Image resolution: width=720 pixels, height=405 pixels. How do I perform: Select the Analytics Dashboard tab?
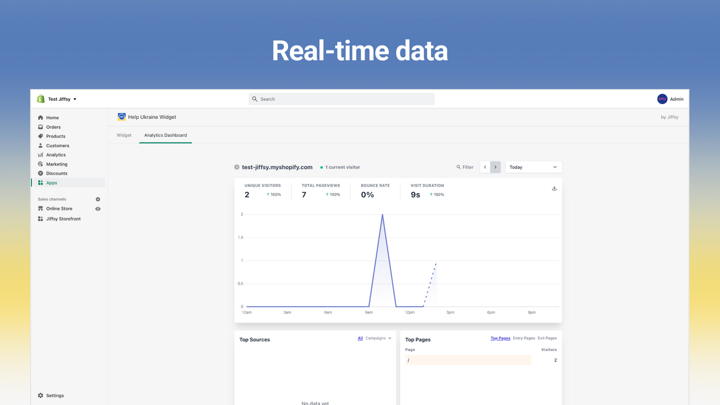165,135
